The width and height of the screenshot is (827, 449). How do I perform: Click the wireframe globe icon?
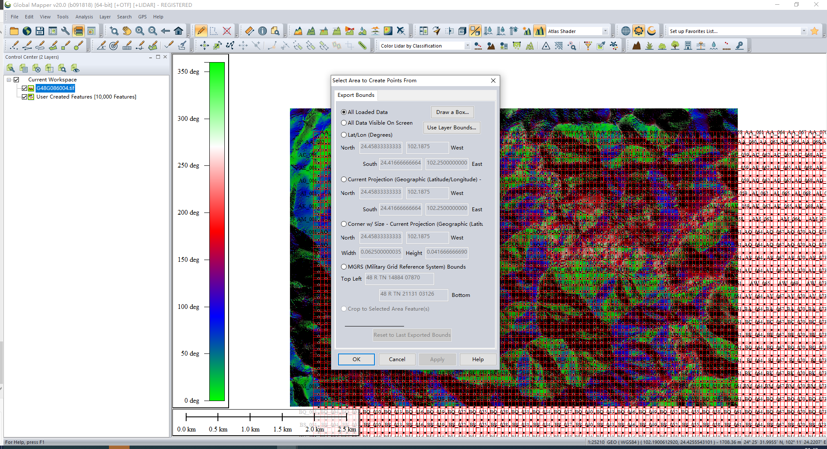626,31
